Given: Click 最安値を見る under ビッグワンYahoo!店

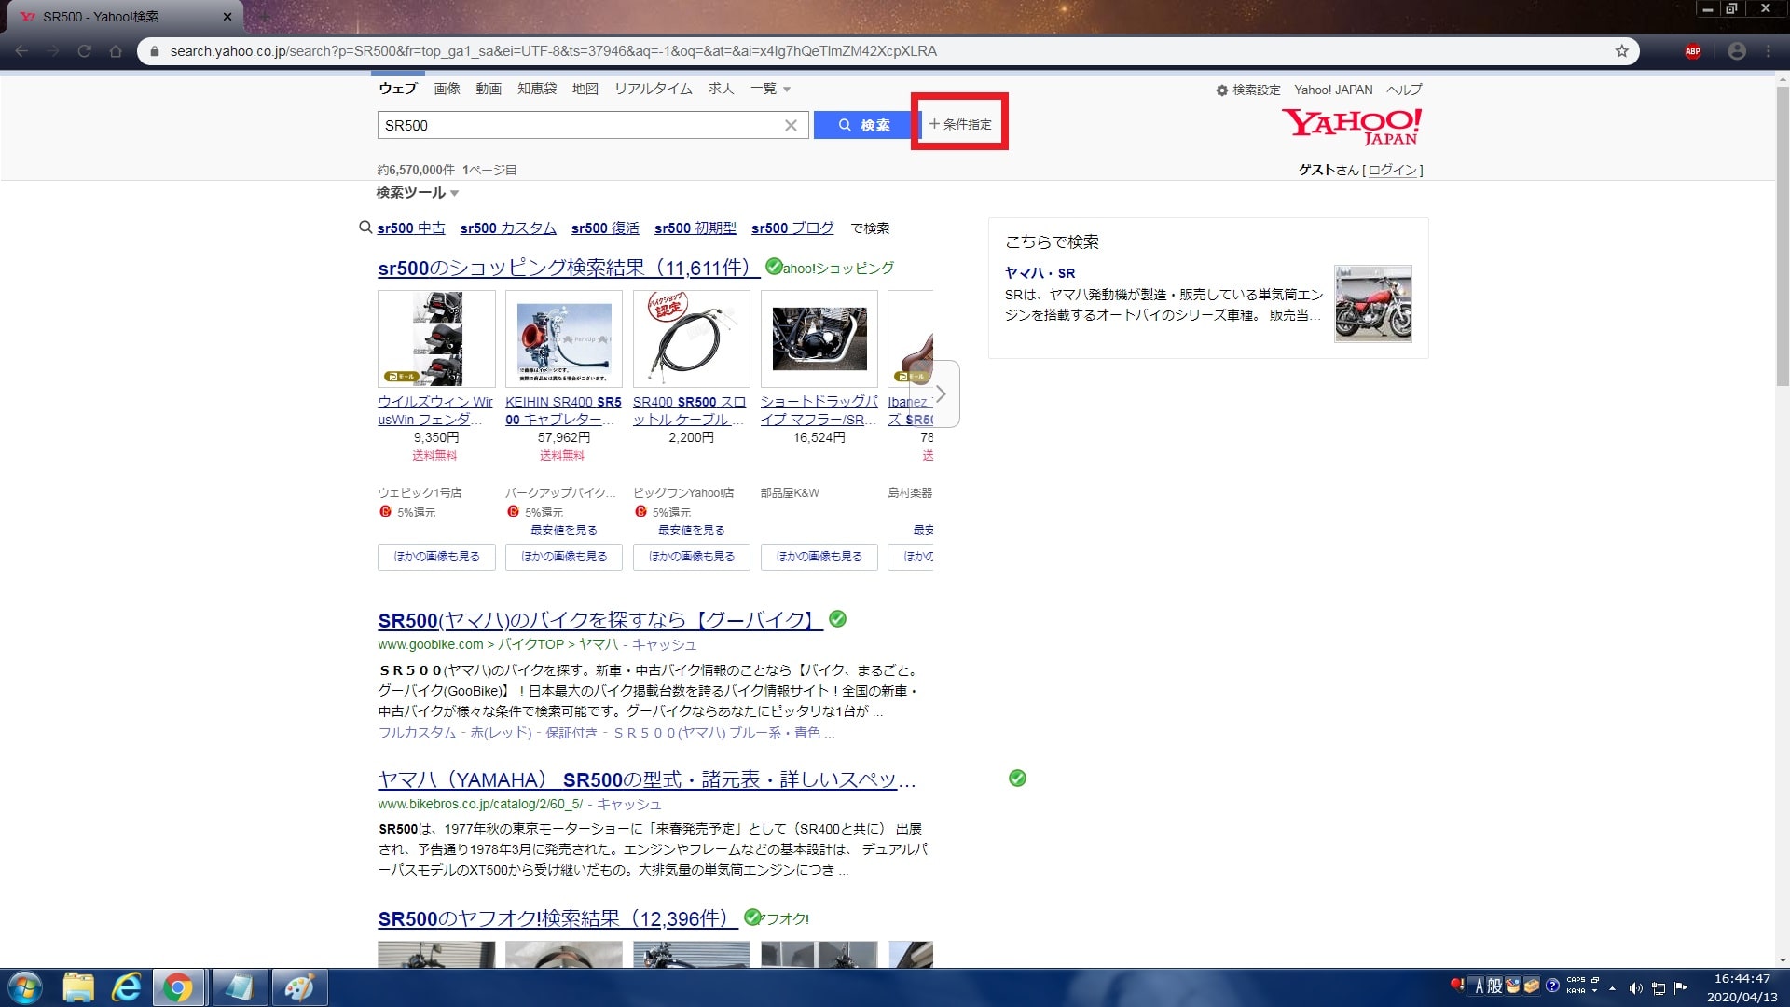Looking at the screenshot, I should (691, 531).
